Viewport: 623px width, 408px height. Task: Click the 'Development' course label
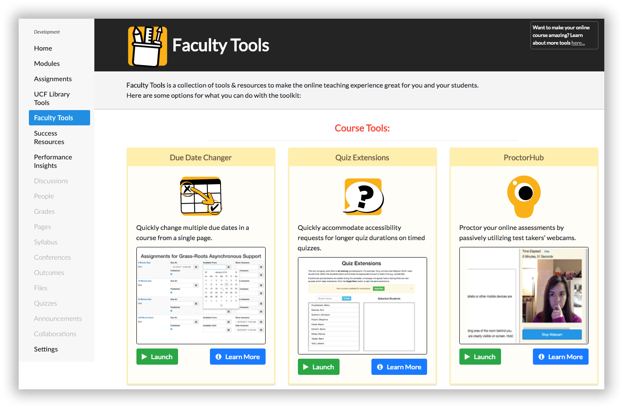tap(47, 32)
